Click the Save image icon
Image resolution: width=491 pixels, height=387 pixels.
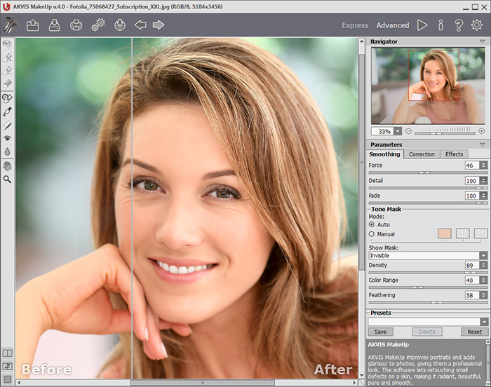click(x=55, y=25)
